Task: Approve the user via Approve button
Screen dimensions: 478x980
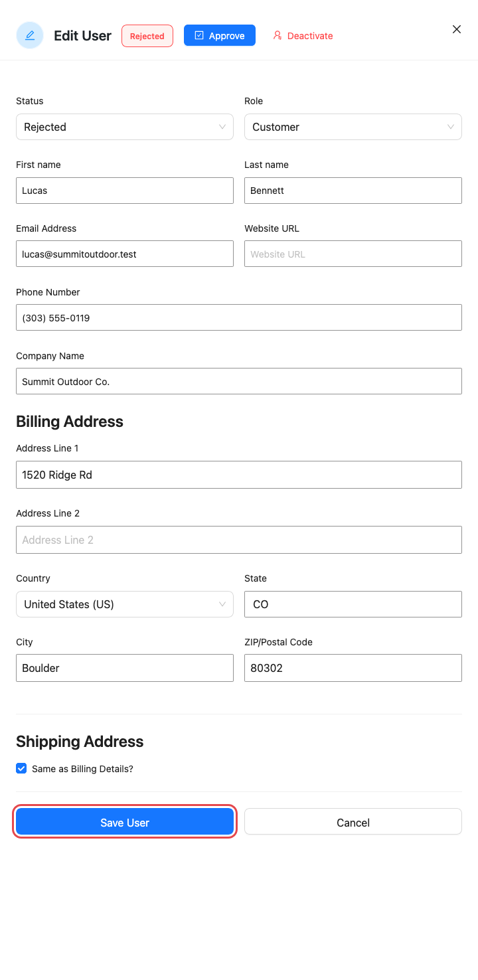Action: pos(220,36)
